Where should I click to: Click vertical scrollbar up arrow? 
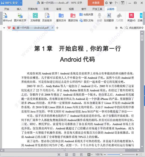pyautogui.click(x=142, y=33)
